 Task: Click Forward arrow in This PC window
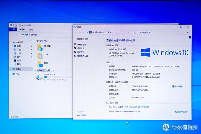[x=16, y=35]
